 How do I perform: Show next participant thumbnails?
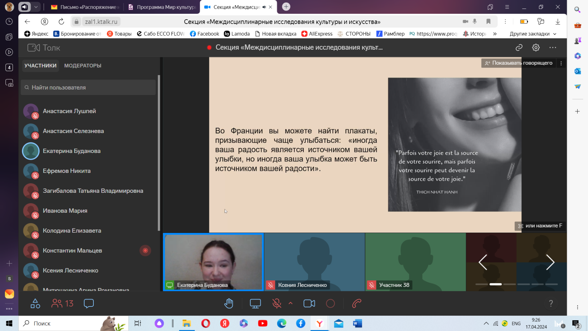tap(550, 262)
